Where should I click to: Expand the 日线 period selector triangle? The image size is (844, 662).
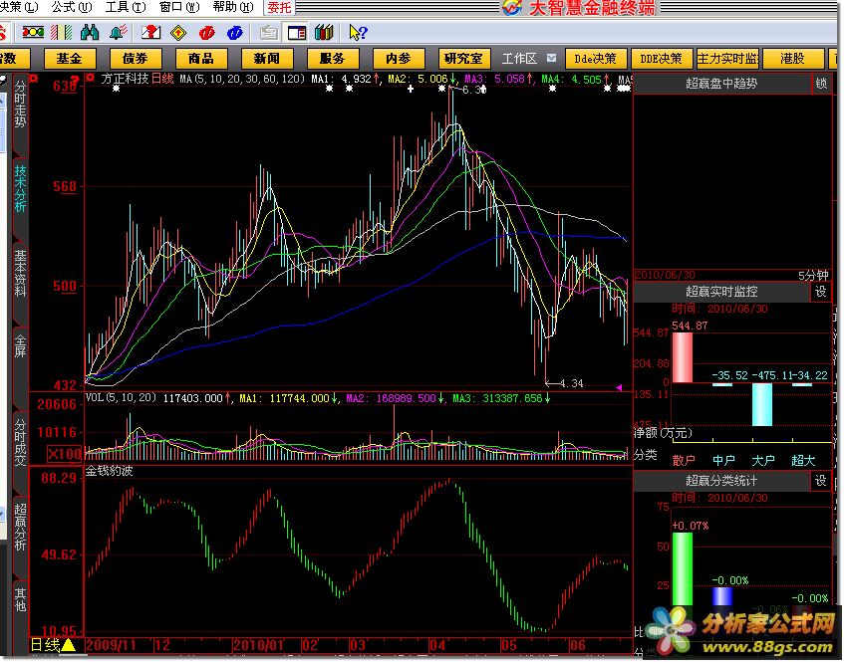coord(69,645)
